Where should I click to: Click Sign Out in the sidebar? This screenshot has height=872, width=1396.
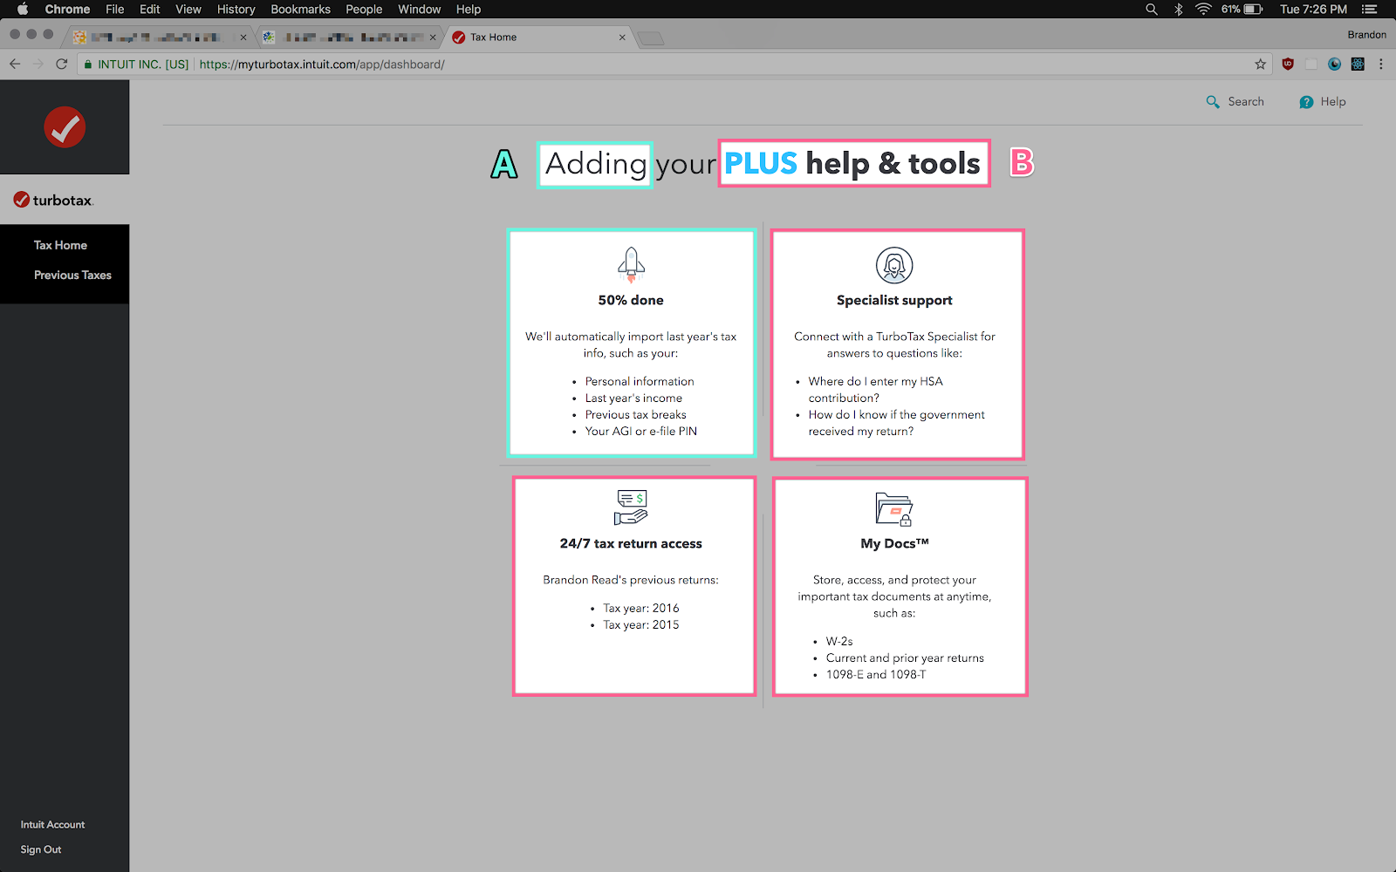pyautogui.click(x=41, y=849)
